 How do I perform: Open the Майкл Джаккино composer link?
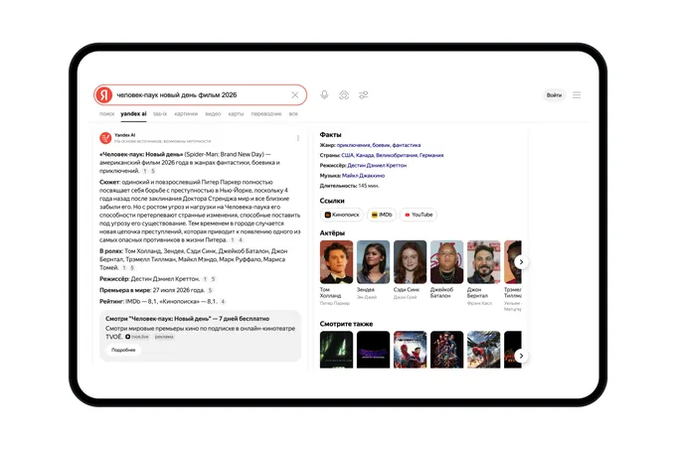click(364, 175)
